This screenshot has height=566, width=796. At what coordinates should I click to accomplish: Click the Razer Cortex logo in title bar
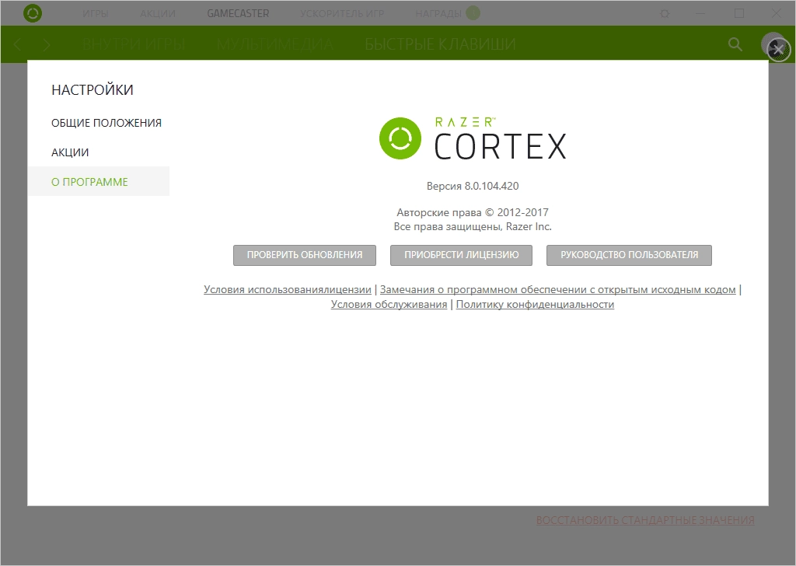[x=33, y=13]
